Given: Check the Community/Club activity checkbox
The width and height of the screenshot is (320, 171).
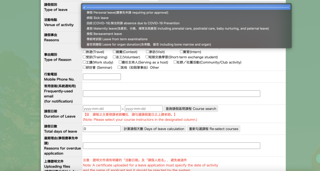Looking at the screenshot, I should coord(175,62).
